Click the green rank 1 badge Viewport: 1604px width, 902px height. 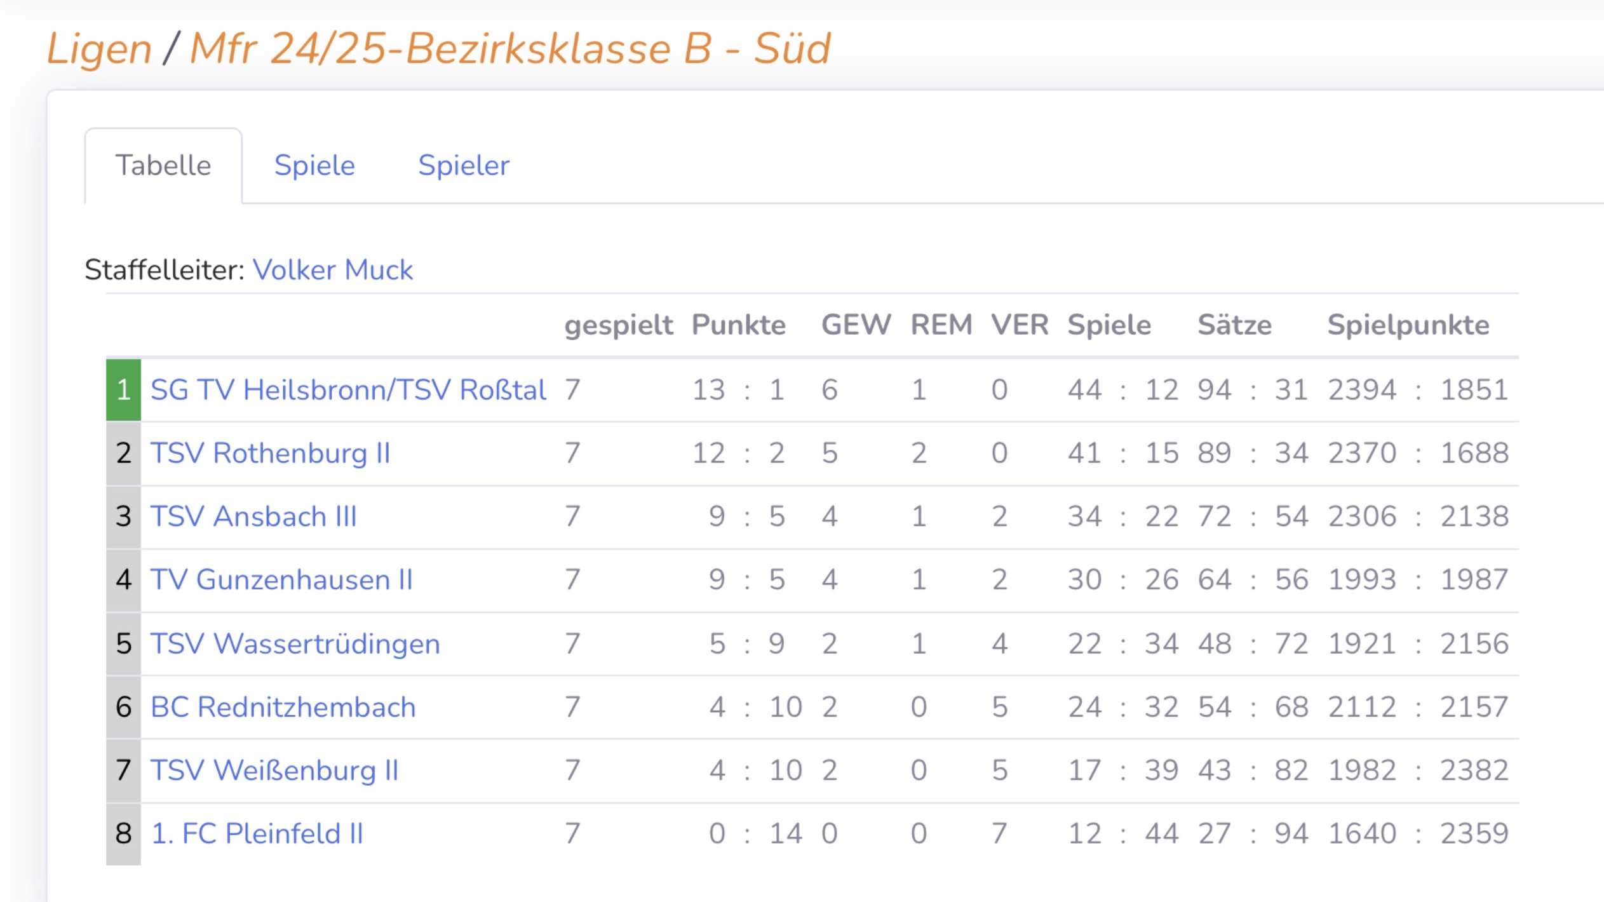coord(123,389)
